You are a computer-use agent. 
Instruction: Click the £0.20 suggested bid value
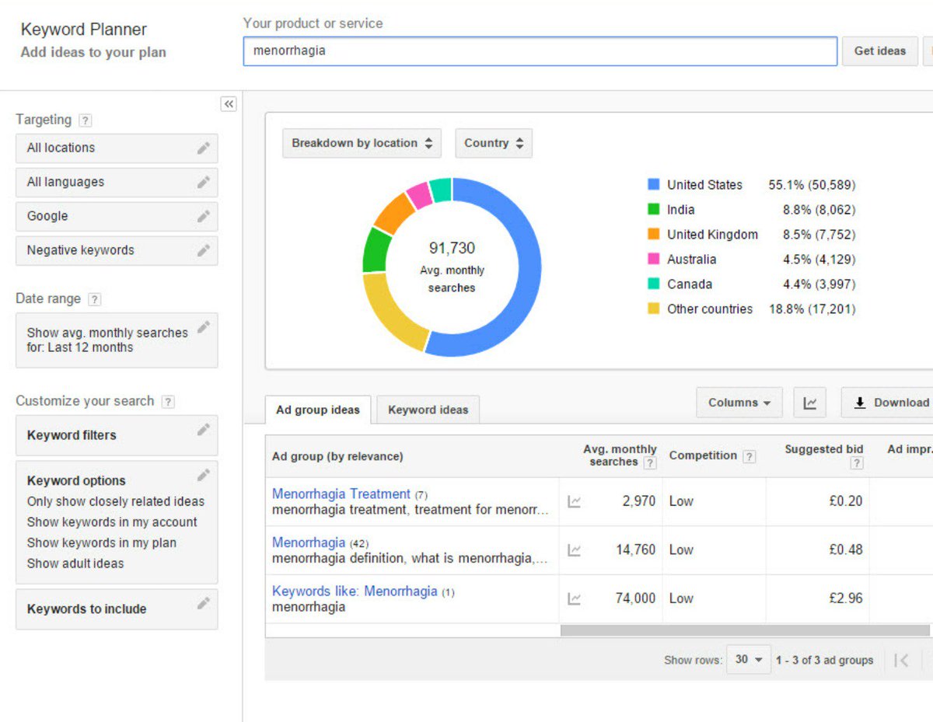point(846,502)
